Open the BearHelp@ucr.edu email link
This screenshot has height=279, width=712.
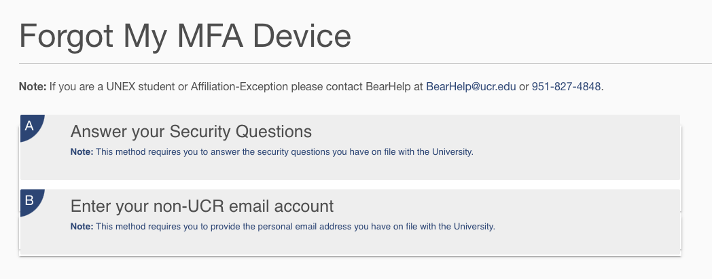point(471,87)
